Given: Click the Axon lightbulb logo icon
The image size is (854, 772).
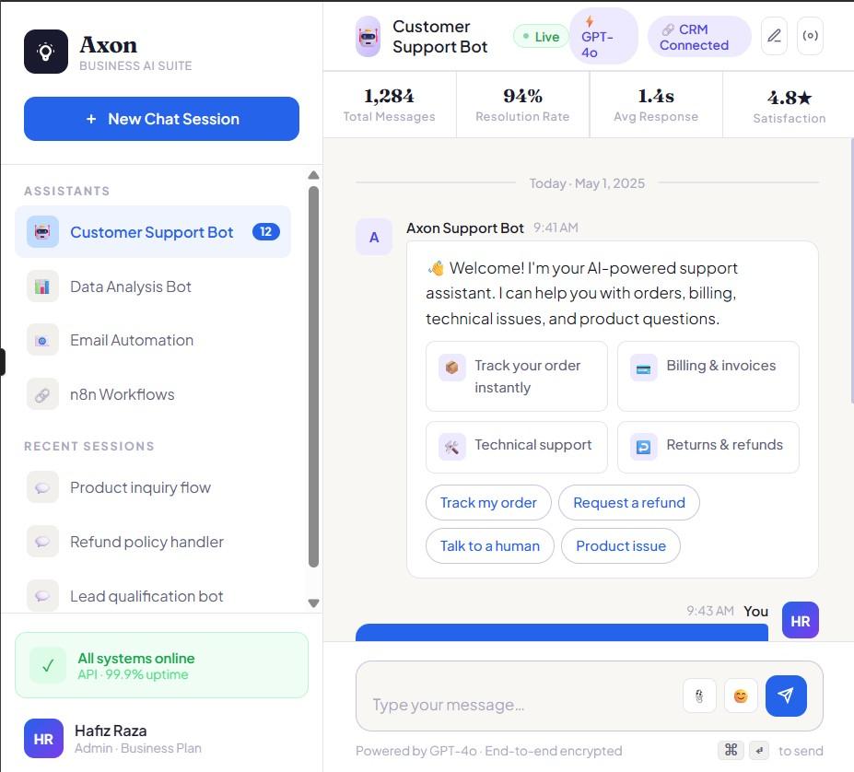Looking at the screenshot, I should 46,52.
